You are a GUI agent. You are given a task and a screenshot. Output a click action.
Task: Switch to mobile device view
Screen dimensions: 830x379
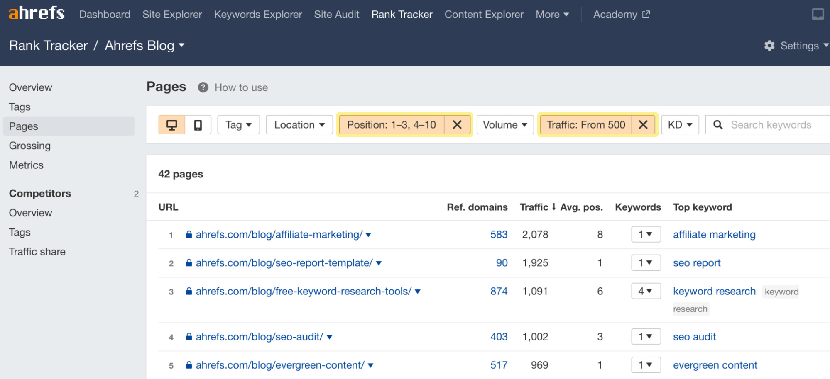click(x=198, y=125)
